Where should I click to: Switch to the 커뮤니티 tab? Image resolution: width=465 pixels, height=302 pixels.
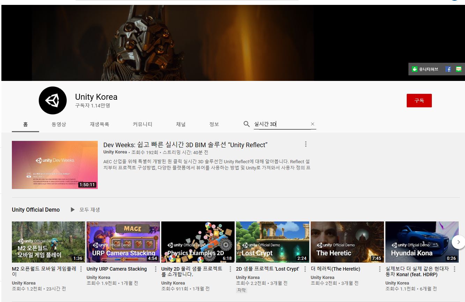[x=142, y=124]
